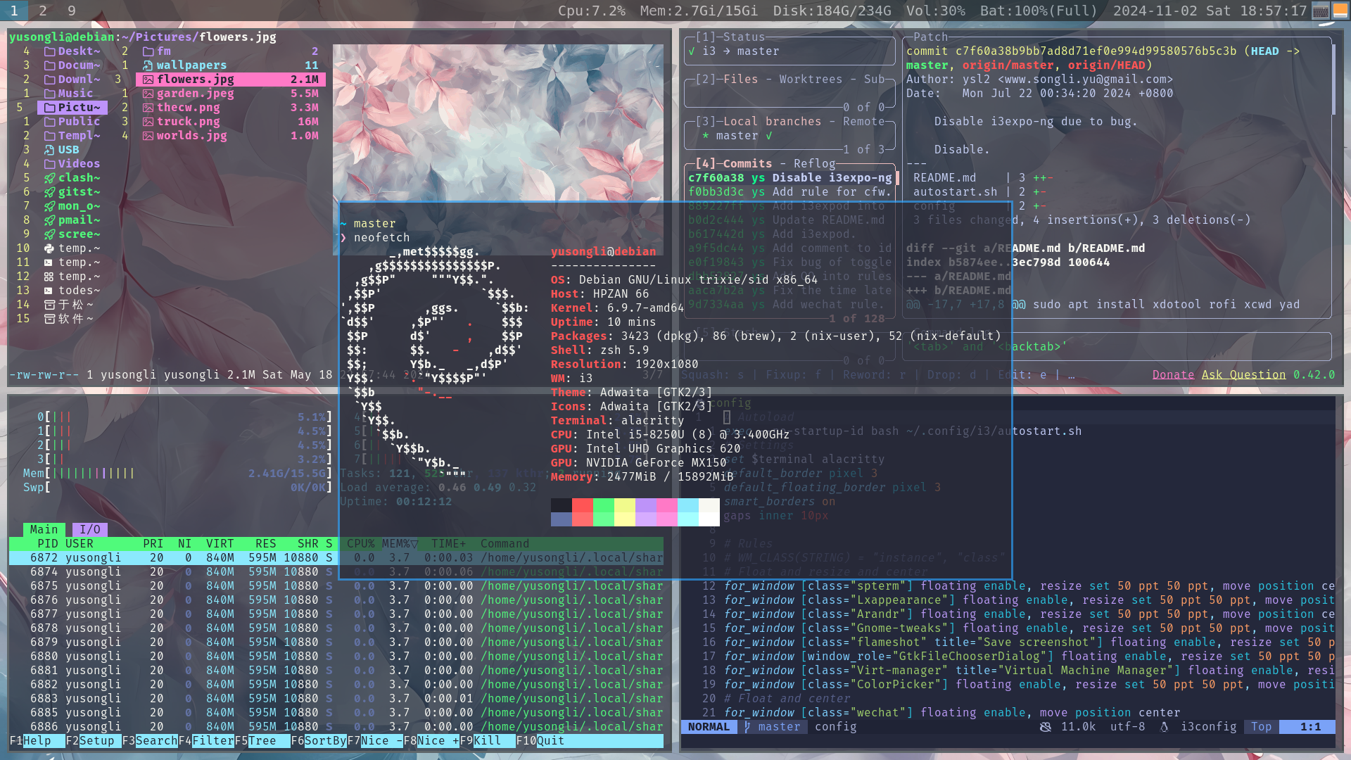Click F3 Search in htop footer
Viewport: 1351px width, 760px height.
[149, 741]
